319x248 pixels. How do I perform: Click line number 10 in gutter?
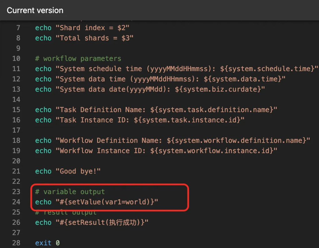coord(16,59)
